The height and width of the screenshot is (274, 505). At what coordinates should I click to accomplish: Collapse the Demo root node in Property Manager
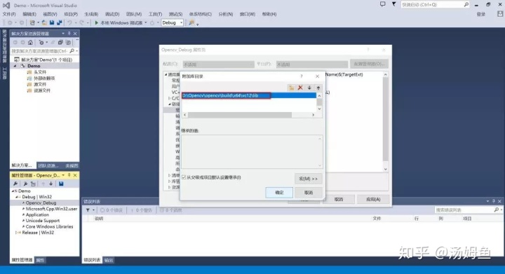pyautogui.click(x=13, y=191)
